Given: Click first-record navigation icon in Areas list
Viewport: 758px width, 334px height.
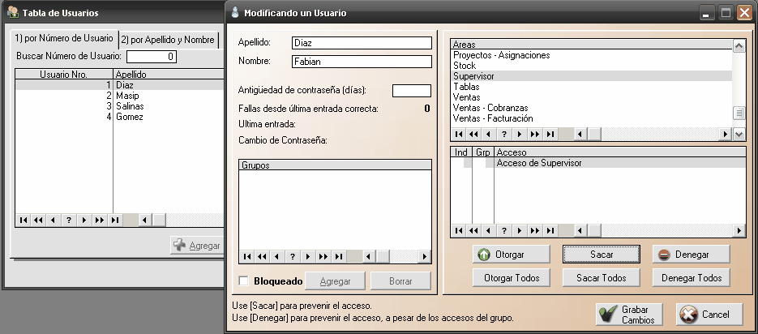Looking at the screenshot, I should (459, 135).
